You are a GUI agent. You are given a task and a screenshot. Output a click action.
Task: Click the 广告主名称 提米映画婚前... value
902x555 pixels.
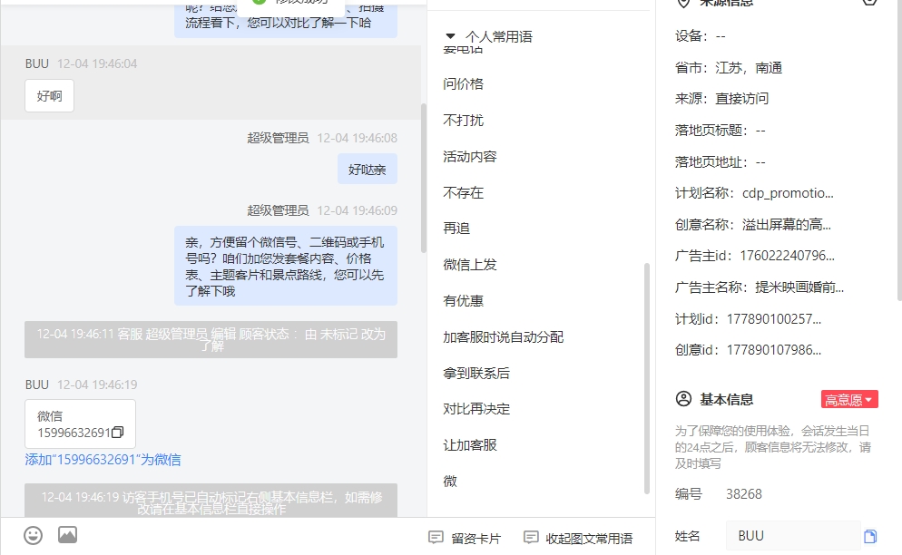[x=799, y=287]
